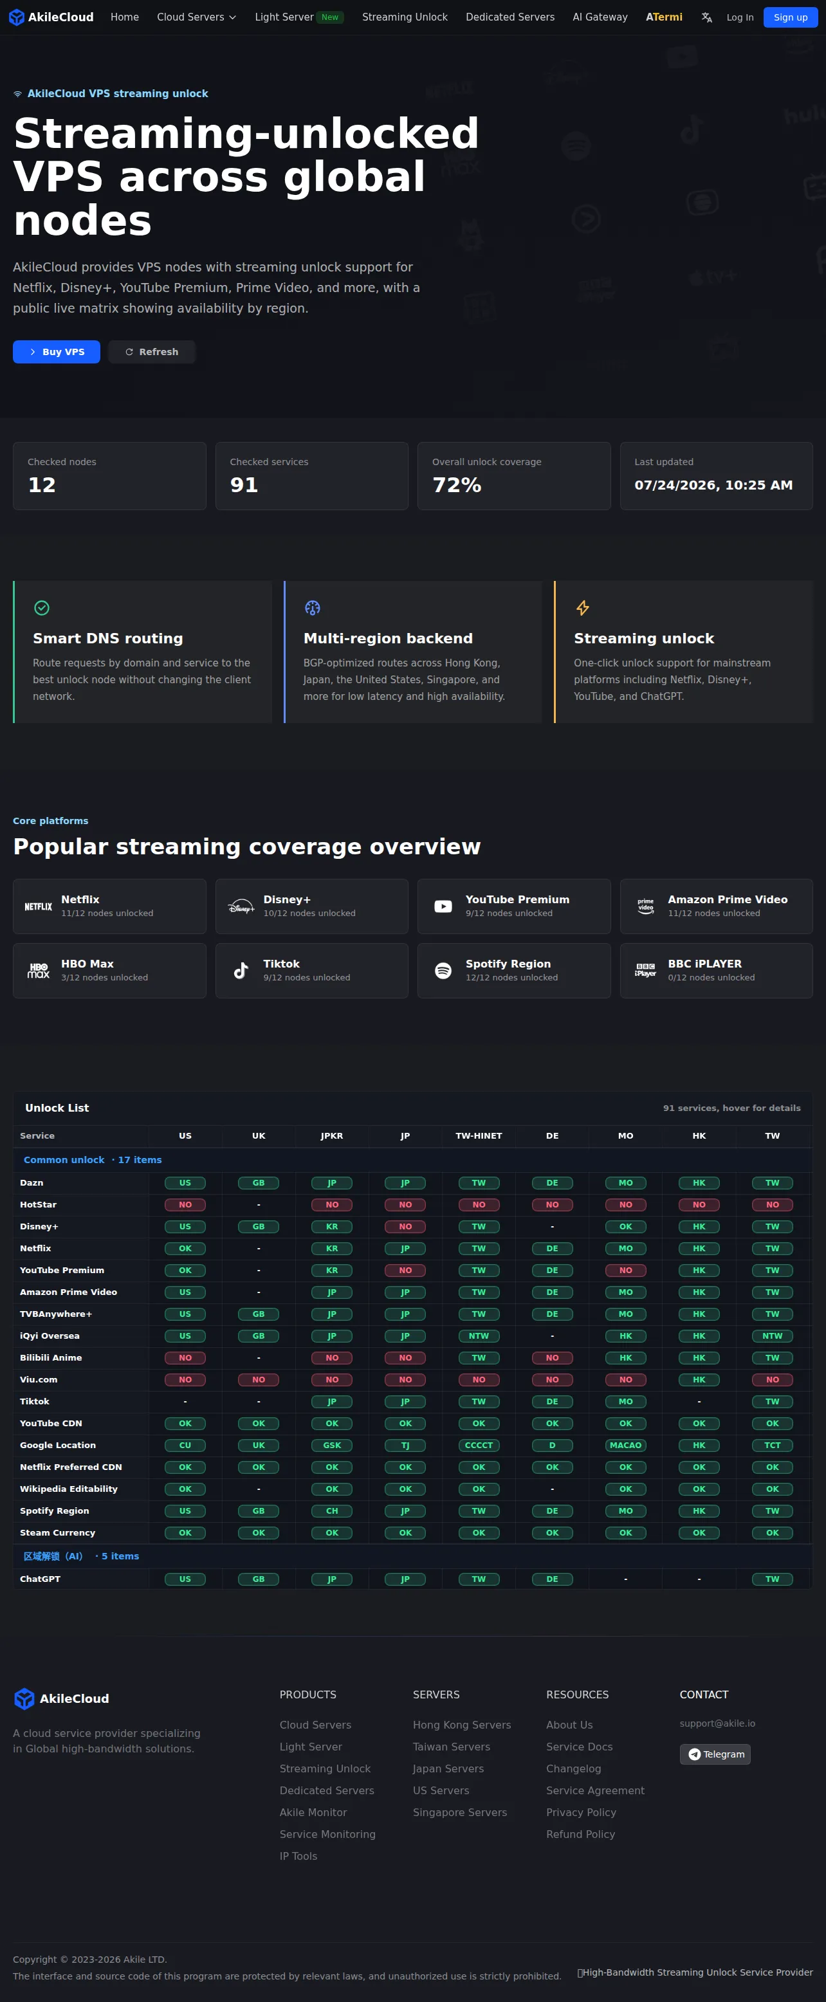Click the Netflix Preferred CDN row label
Screen dimensions: 826x2002
tap(71, 1467)
